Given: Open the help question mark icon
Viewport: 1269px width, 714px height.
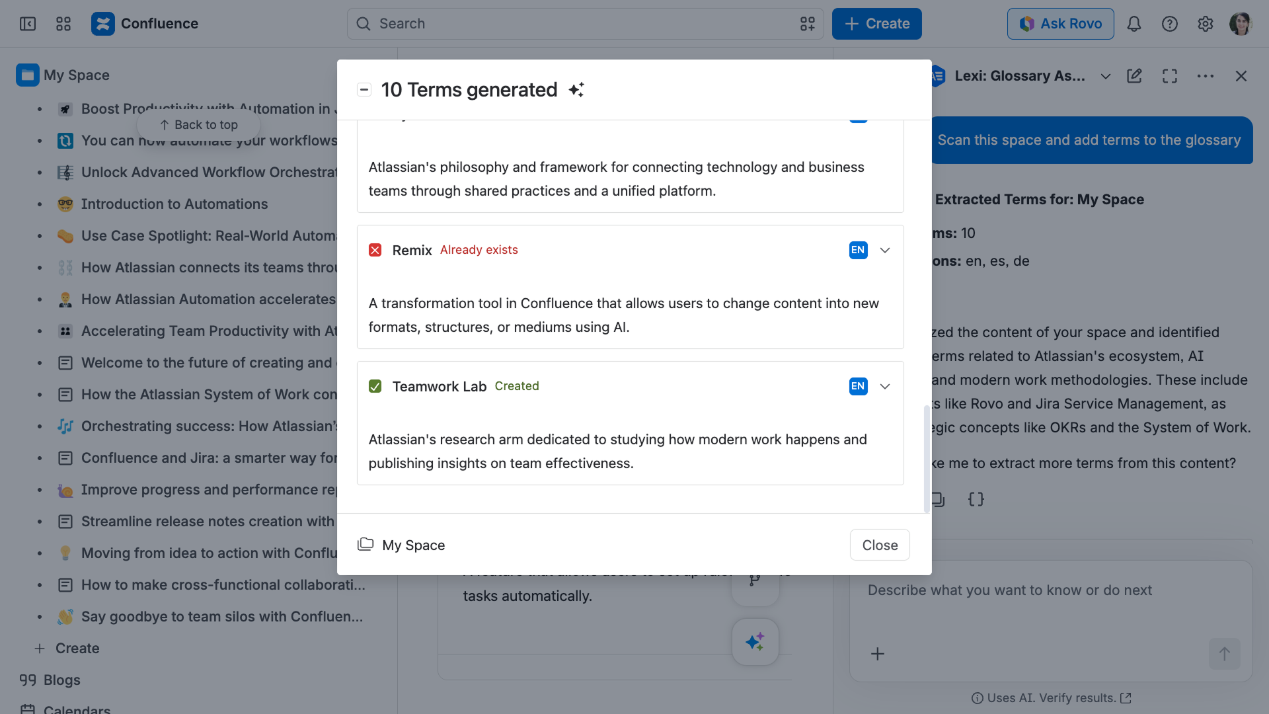Looking at the screenshot, I should pos(1170,24).
